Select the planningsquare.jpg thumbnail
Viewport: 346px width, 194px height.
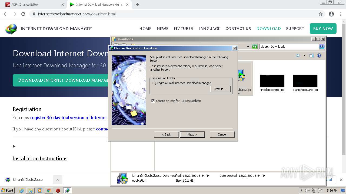[305, 81]
